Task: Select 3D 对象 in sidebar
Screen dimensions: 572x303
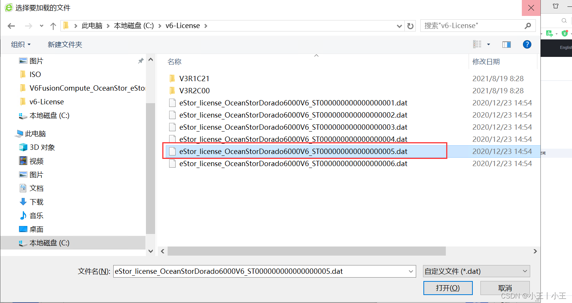Action: (x=42, y=147)
